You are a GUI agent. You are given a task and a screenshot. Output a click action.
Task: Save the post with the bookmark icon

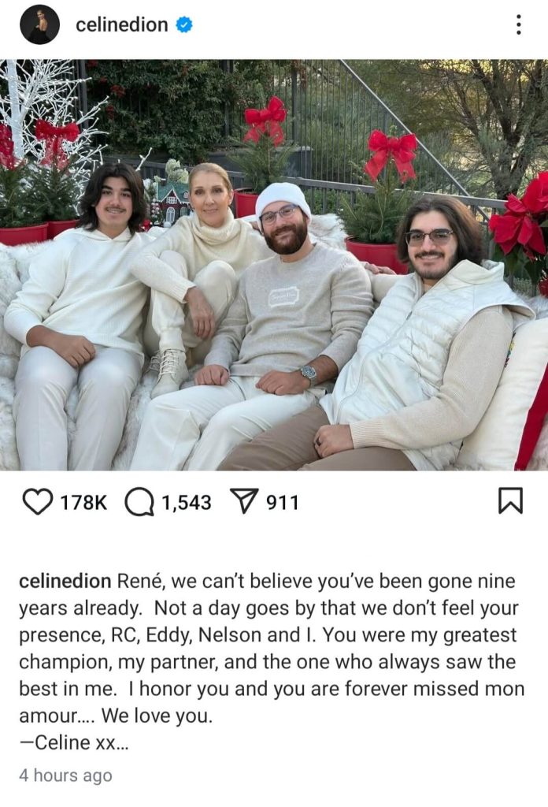point(510,500)
